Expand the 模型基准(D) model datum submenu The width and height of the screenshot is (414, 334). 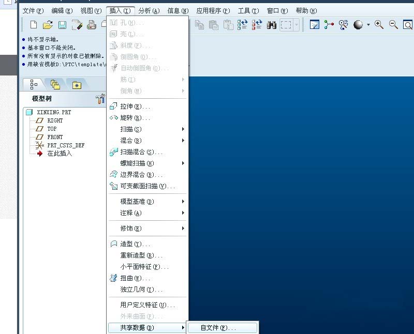(147, 202)
